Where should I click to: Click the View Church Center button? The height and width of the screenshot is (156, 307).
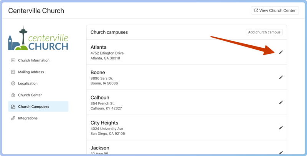coord(275,10)
